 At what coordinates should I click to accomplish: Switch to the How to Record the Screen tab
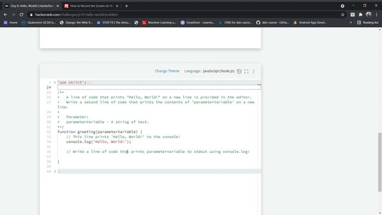pyautogui.click(x=91, y=6)
